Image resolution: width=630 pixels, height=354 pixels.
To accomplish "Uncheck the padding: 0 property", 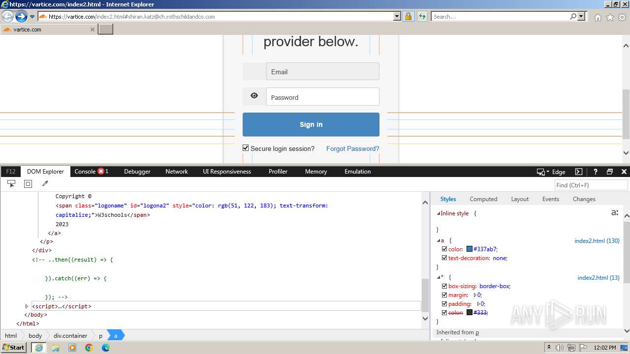I will 444,304.
